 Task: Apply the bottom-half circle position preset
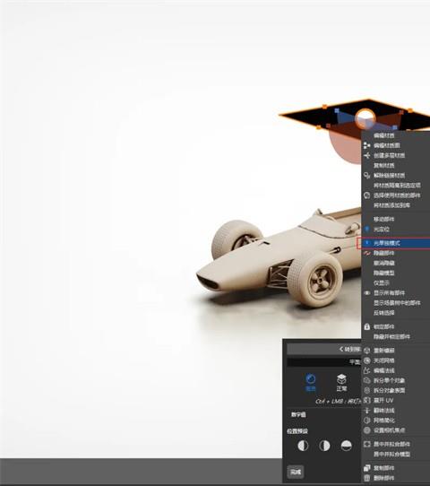pos(346,446)
